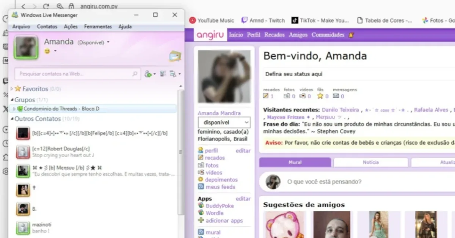Click the notification bell in angiru bar
This screenshot has width=455, height=238.
(x=351, y=35)
